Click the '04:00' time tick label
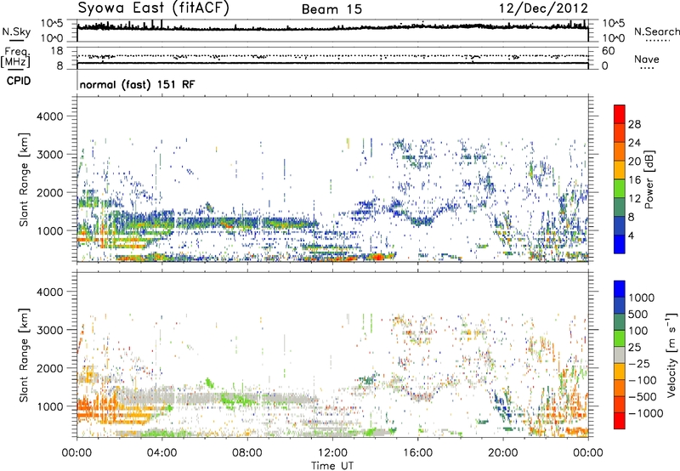Image resolution: width=680 pixels, height=471 pixels. click(x=161, y=453)
